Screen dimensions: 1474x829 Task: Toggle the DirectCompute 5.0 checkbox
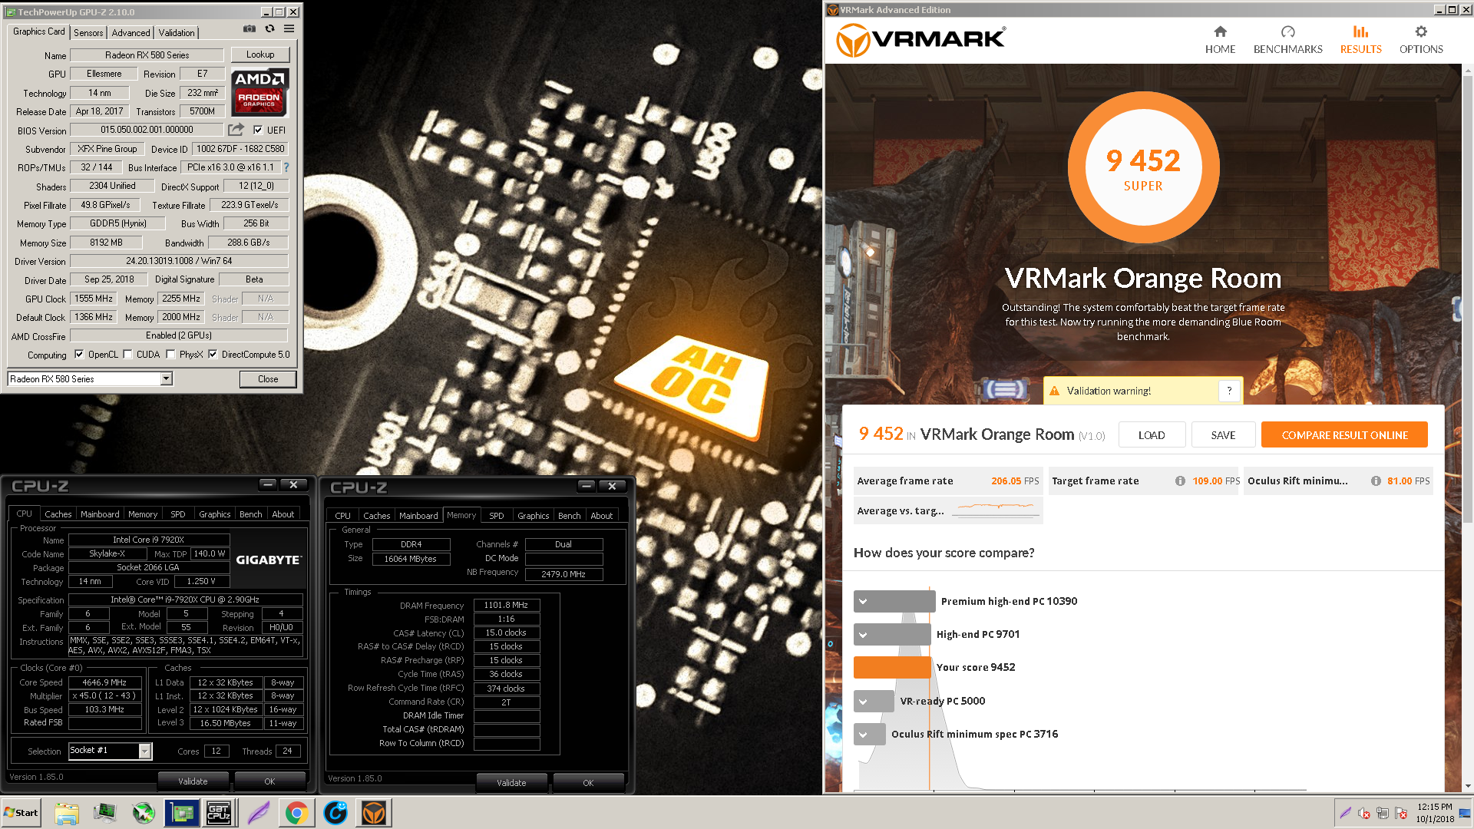(213, 355)
